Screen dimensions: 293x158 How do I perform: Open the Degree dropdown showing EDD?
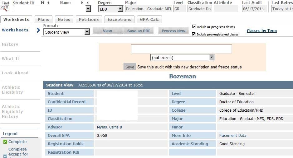(x=120, y=9)
